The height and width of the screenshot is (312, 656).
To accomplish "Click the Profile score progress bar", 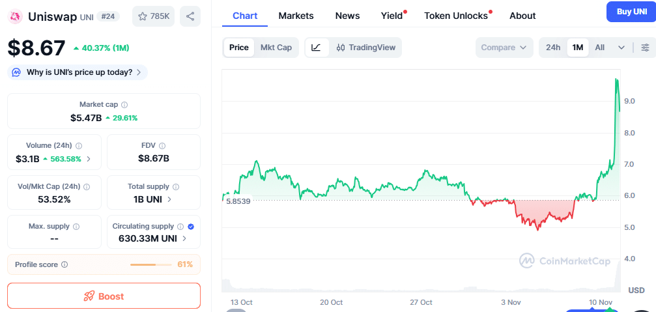I will pyautogui.click(x=152, y=264).
